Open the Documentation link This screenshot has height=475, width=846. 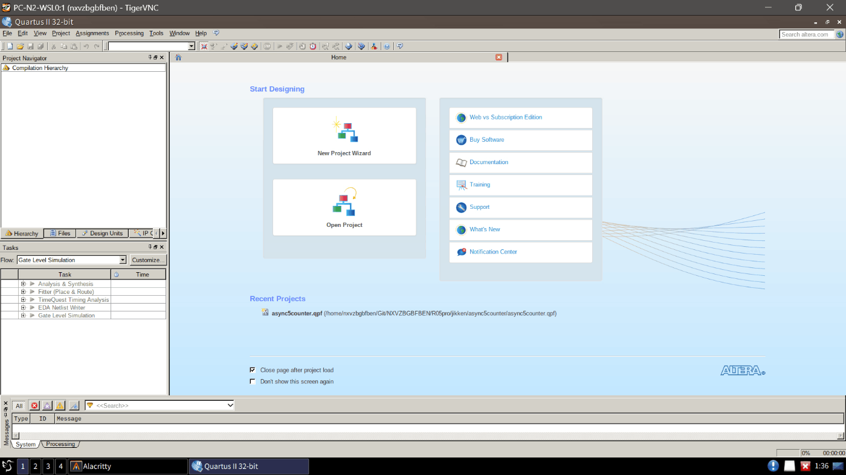coord(489,162)
